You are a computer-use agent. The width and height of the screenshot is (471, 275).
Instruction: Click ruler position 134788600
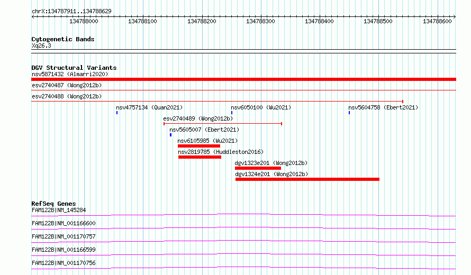coord(437,21)
